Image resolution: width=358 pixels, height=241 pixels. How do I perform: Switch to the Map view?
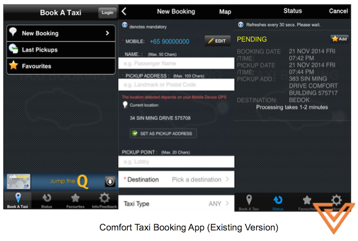225,12
